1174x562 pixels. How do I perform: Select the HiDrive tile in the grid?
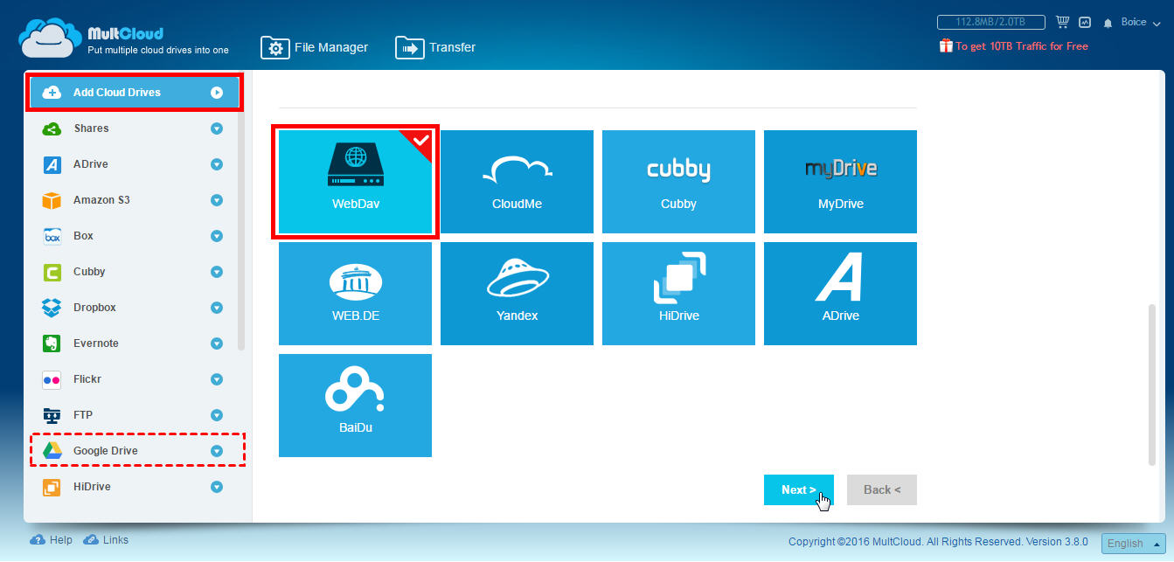point(677,293)
